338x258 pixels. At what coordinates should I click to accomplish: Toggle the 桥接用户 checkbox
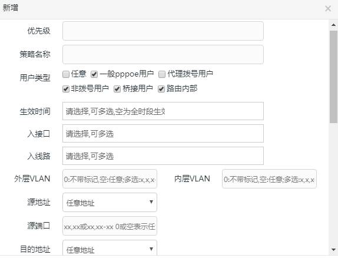tap(117, 89)
